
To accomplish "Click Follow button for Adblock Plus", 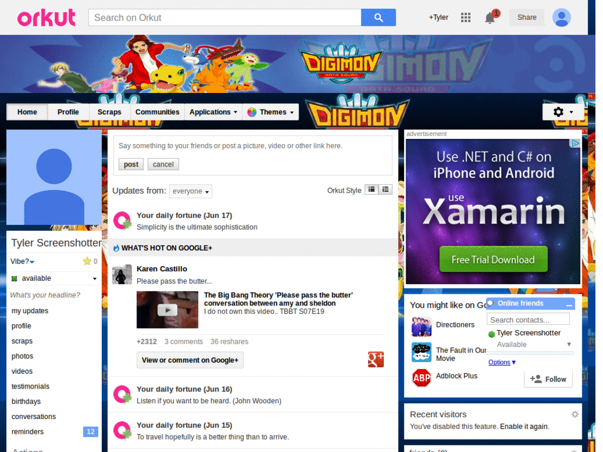I will 548,379.
